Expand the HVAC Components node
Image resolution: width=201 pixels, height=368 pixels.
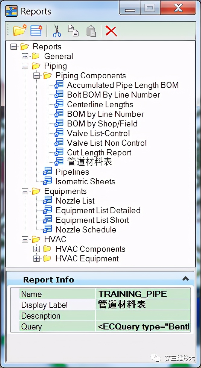click(x=37, y=249)
